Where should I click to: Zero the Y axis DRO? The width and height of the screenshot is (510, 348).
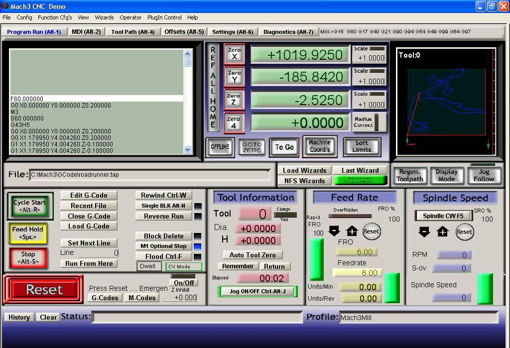pyautogui.click(x=234, y=77)
